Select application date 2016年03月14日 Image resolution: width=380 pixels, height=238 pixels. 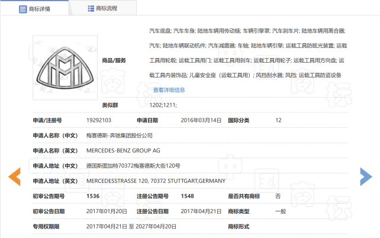pos(201,120)
